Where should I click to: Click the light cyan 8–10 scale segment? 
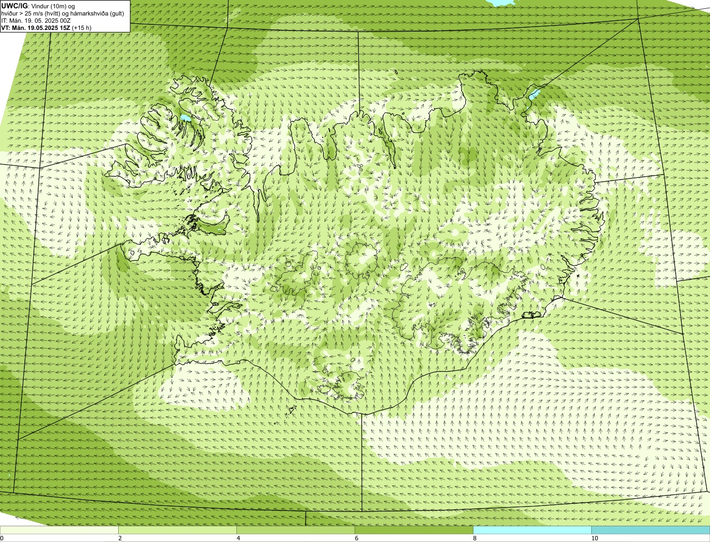coord(532,530)
